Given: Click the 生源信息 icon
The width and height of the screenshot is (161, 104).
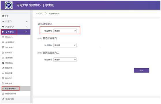Looking at the screenshot, I should 3,58.
